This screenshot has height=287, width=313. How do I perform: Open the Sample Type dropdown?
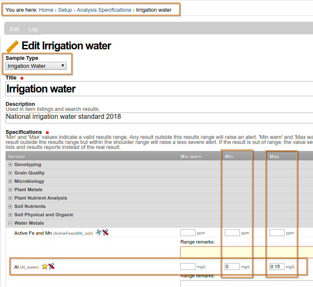[x=36, y=66]
